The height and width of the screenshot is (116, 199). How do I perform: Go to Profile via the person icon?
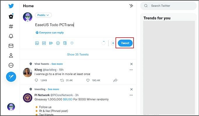(x=11, y=56)
